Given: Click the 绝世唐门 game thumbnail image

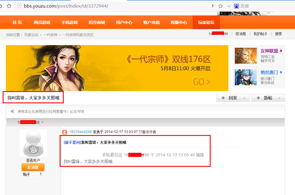Looking at the screenshot, I should (246, 77).
